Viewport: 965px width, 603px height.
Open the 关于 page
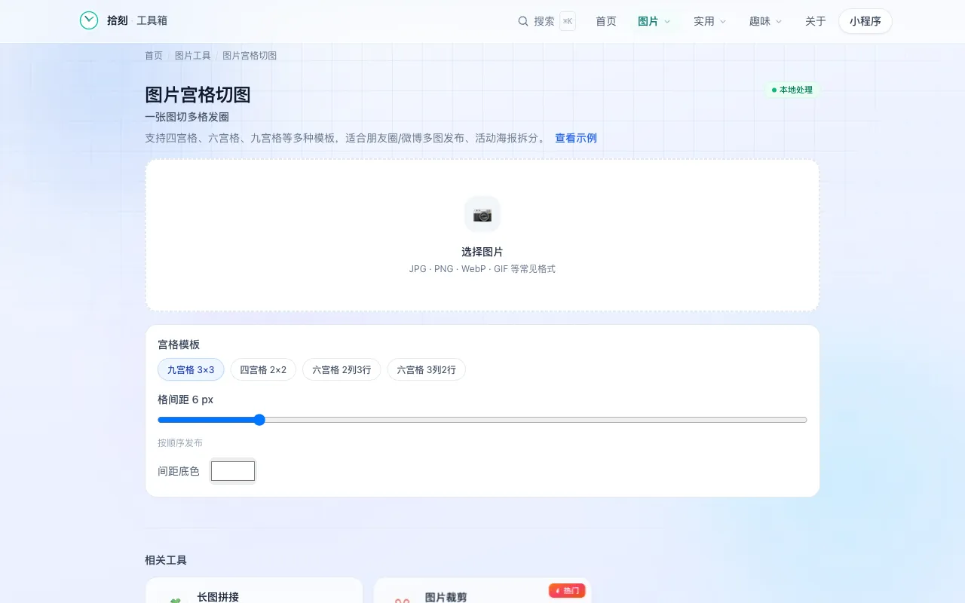point(816,21)
